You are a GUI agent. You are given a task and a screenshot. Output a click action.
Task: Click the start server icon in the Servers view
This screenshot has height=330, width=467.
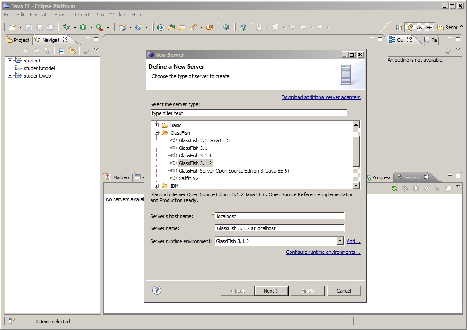[x=416, y=188]
